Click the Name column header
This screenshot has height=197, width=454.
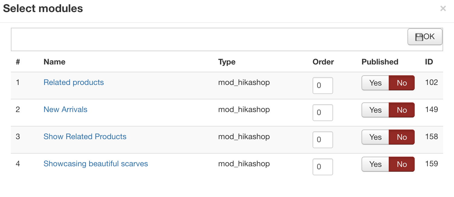pos(54,62)
